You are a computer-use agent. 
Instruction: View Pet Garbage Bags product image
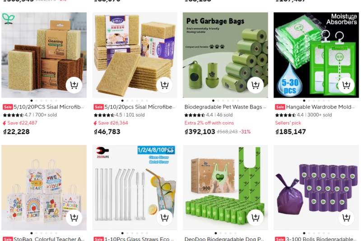pyautogui.click(x=225, y=55)
